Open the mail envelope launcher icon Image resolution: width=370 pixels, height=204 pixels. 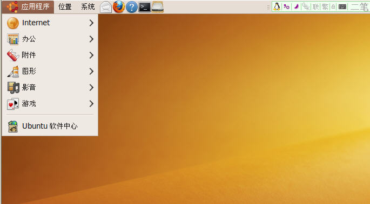pyautogui.click(x=106, y=7)
